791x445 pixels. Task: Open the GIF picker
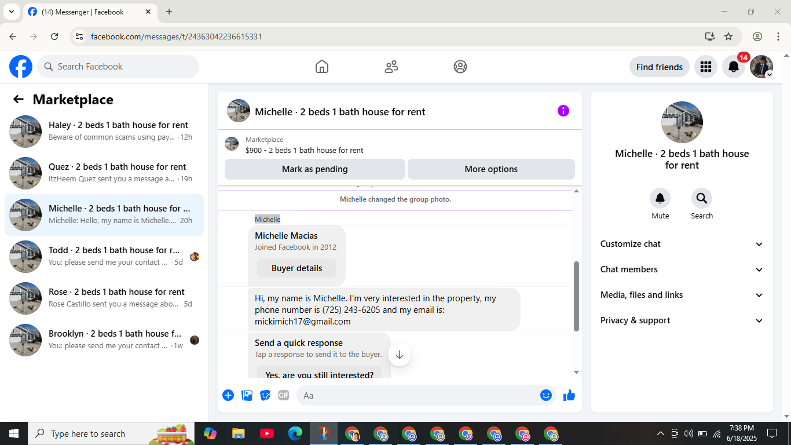[x=283, y=395]
